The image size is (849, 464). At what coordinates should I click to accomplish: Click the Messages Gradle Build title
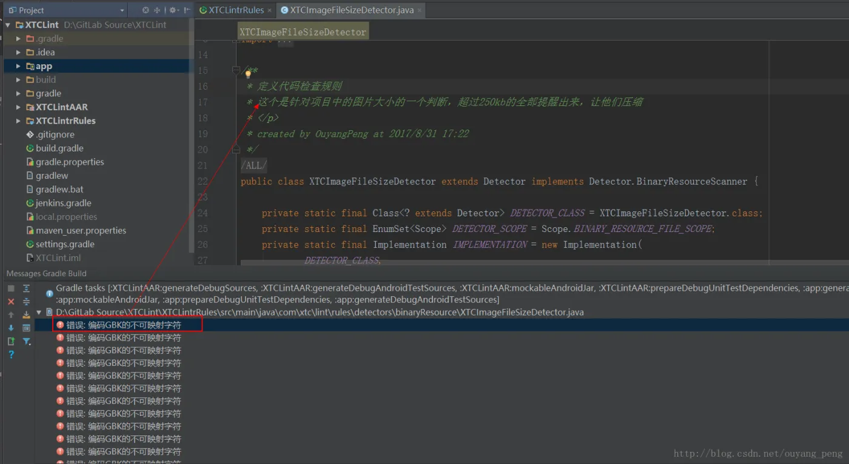[47, 273]
